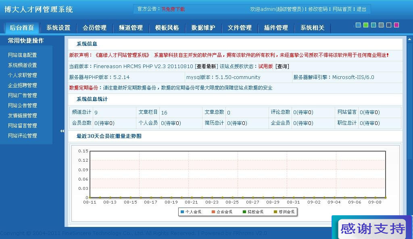Go to 网站信息配置 in sidebar
The height and width of the screenshot is (239, 413).
pyautogui.click(x=23, y=55)
